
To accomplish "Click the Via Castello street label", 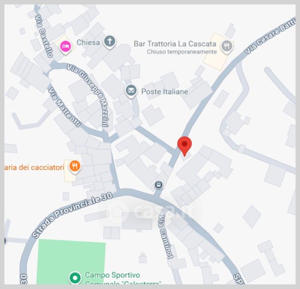I will click(x=44, y=36).
